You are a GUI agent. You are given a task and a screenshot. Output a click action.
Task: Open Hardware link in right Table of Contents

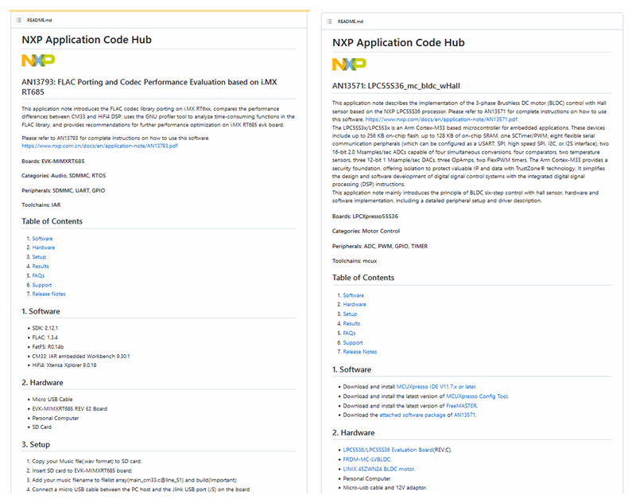pyautogui.click(x=355, y=305)
